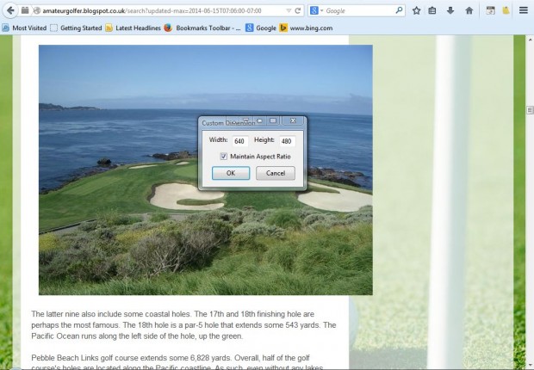
Task: Click the site identity globe icon
Action: pos(36,11)
